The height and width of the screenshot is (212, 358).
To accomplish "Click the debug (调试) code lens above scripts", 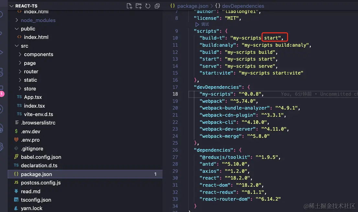I will [202, 24].
